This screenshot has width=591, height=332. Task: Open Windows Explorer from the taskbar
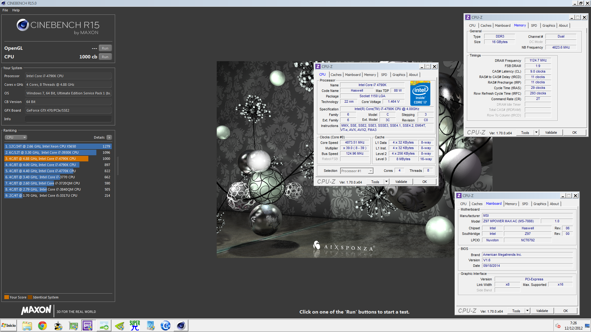click(27, 326)
